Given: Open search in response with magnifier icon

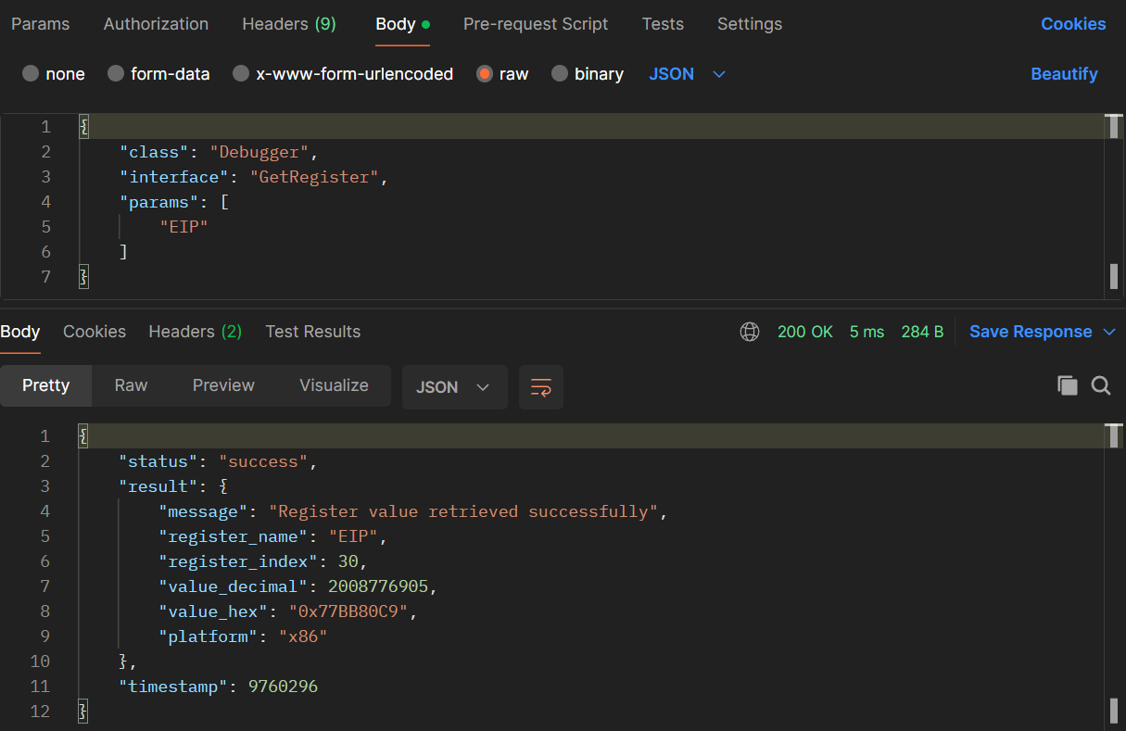Looking at the screenshot, I should [x=1101, y=386].
